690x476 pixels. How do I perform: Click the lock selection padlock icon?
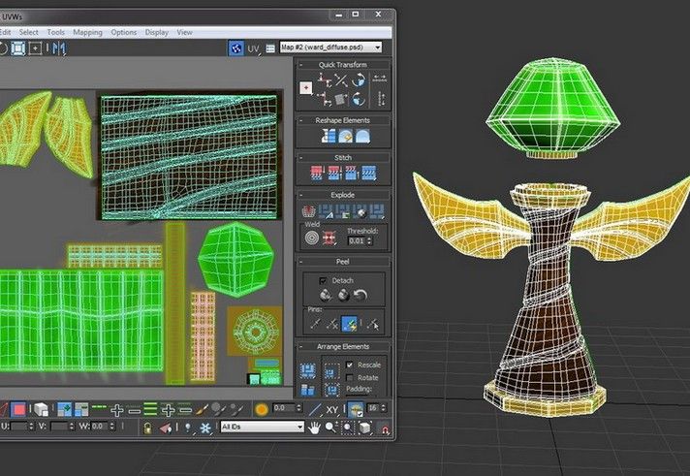pos(148,427)
